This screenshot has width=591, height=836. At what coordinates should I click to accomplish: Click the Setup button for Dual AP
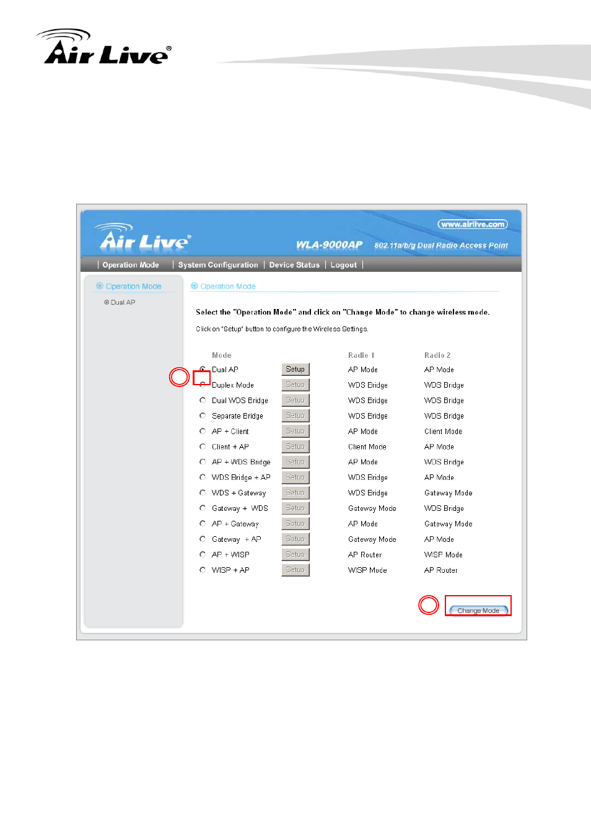[295, 369]
